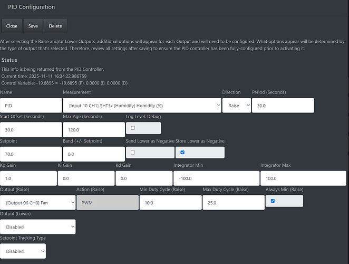Click the Period (Seconds) field
349x264 pixels.
coord(283,106)
